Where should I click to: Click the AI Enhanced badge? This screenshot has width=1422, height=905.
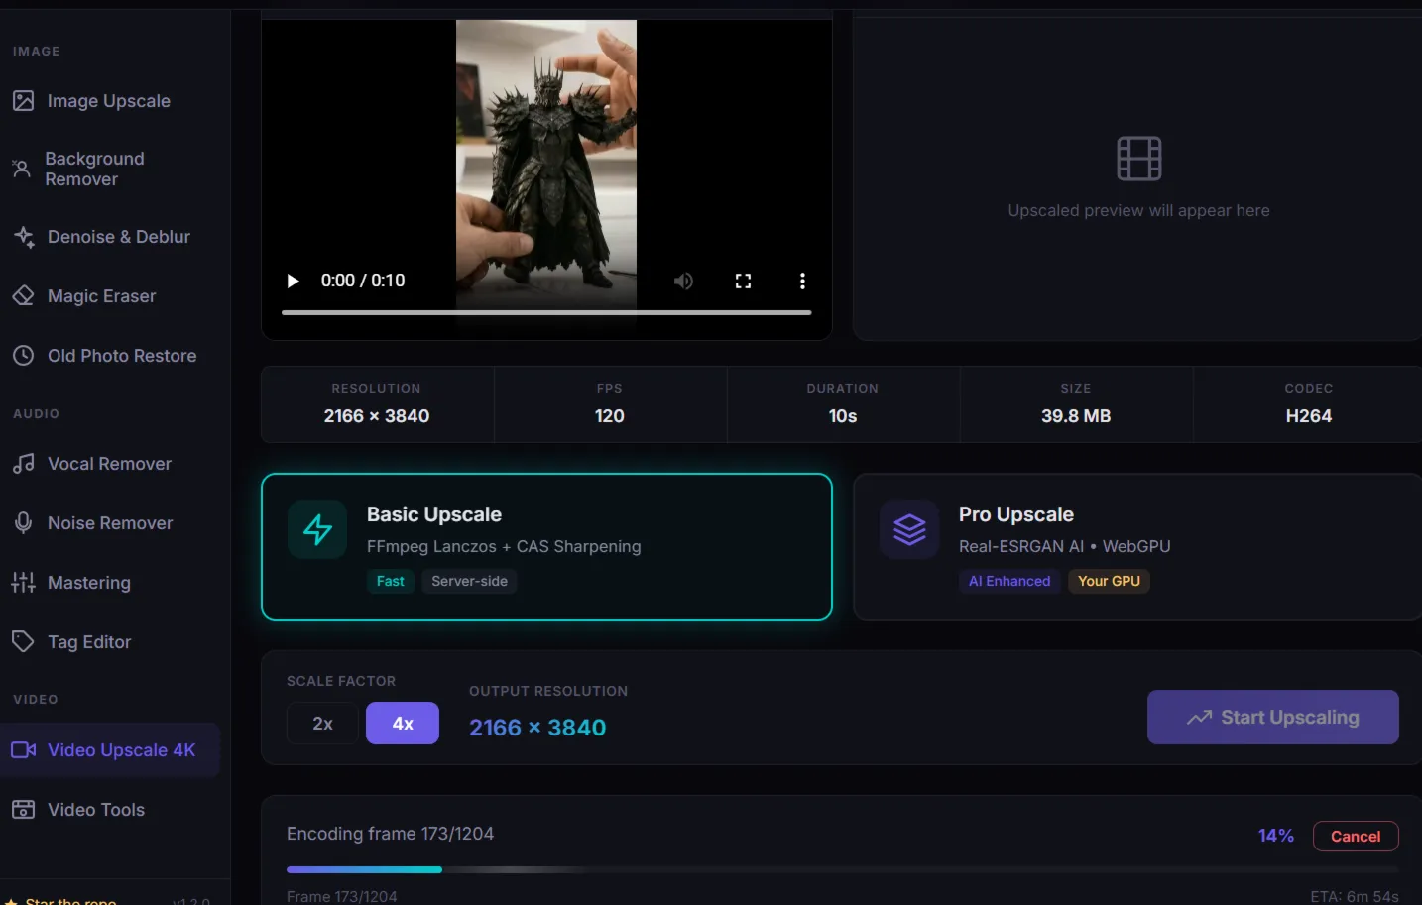[1009, 581]
